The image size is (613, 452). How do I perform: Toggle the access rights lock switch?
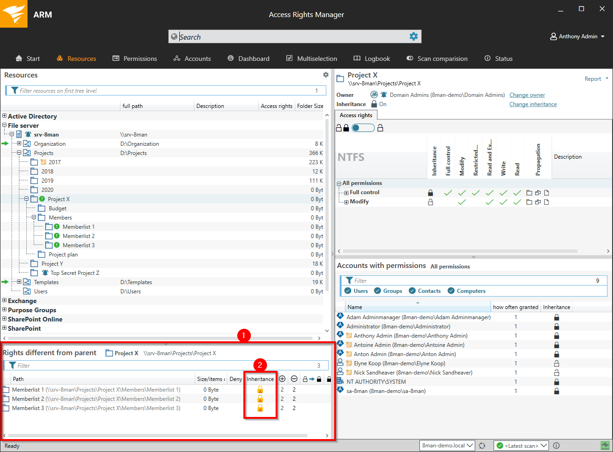[363, 128]
